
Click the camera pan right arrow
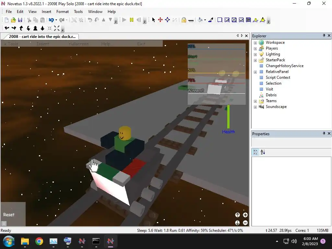(x=14, y=28)
